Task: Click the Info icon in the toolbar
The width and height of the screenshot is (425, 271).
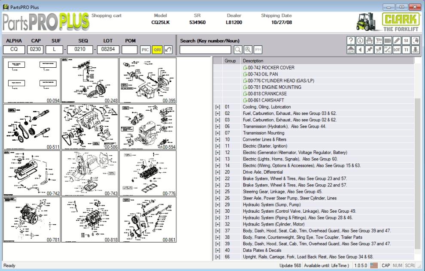Action: pos(360,41)
